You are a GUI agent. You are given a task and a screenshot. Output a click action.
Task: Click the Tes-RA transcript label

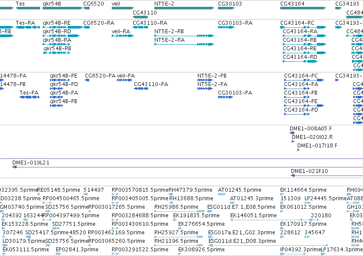point(25,23)
